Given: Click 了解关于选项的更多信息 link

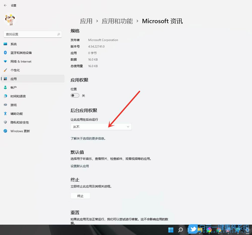Looking at the screenshot, I should (88, 138).
